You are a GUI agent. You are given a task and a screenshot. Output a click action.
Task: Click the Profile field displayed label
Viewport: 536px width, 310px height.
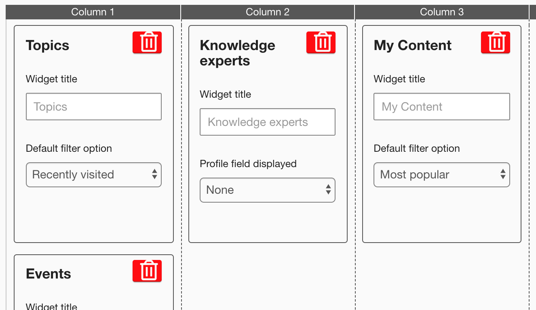[x=248, y=164]
